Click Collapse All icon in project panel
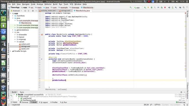 tap(29, 11)
